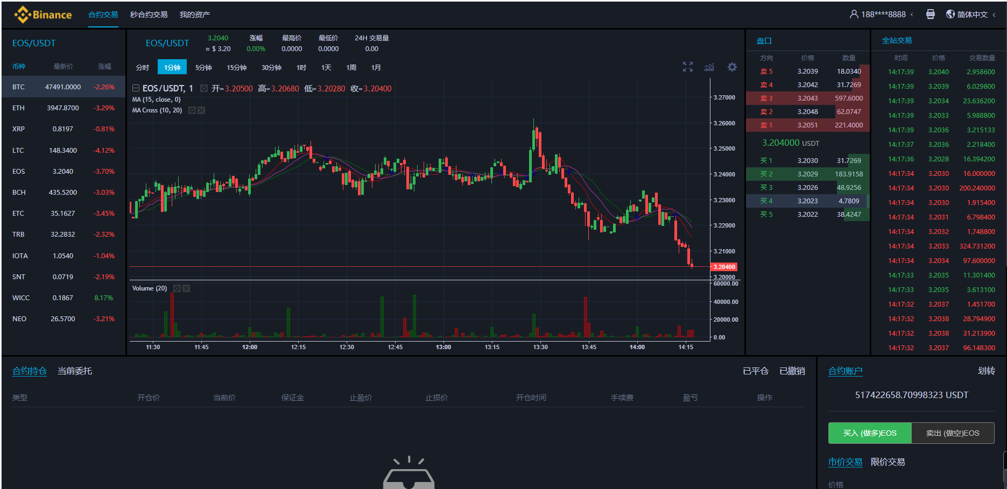Click the 3.20400 price marker on axis
Viewport: 1007px width, 489px height.
[x=724, y=267]
